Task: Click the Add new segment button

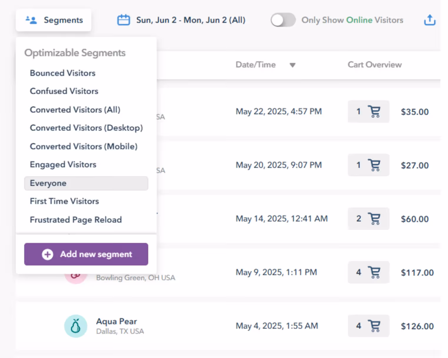Action: 86,254
